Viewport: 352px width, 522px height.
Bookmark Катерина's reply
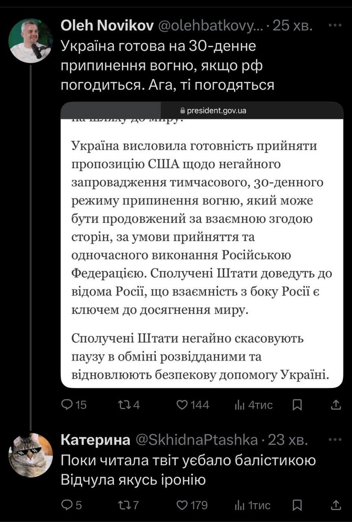coord(297,505)
